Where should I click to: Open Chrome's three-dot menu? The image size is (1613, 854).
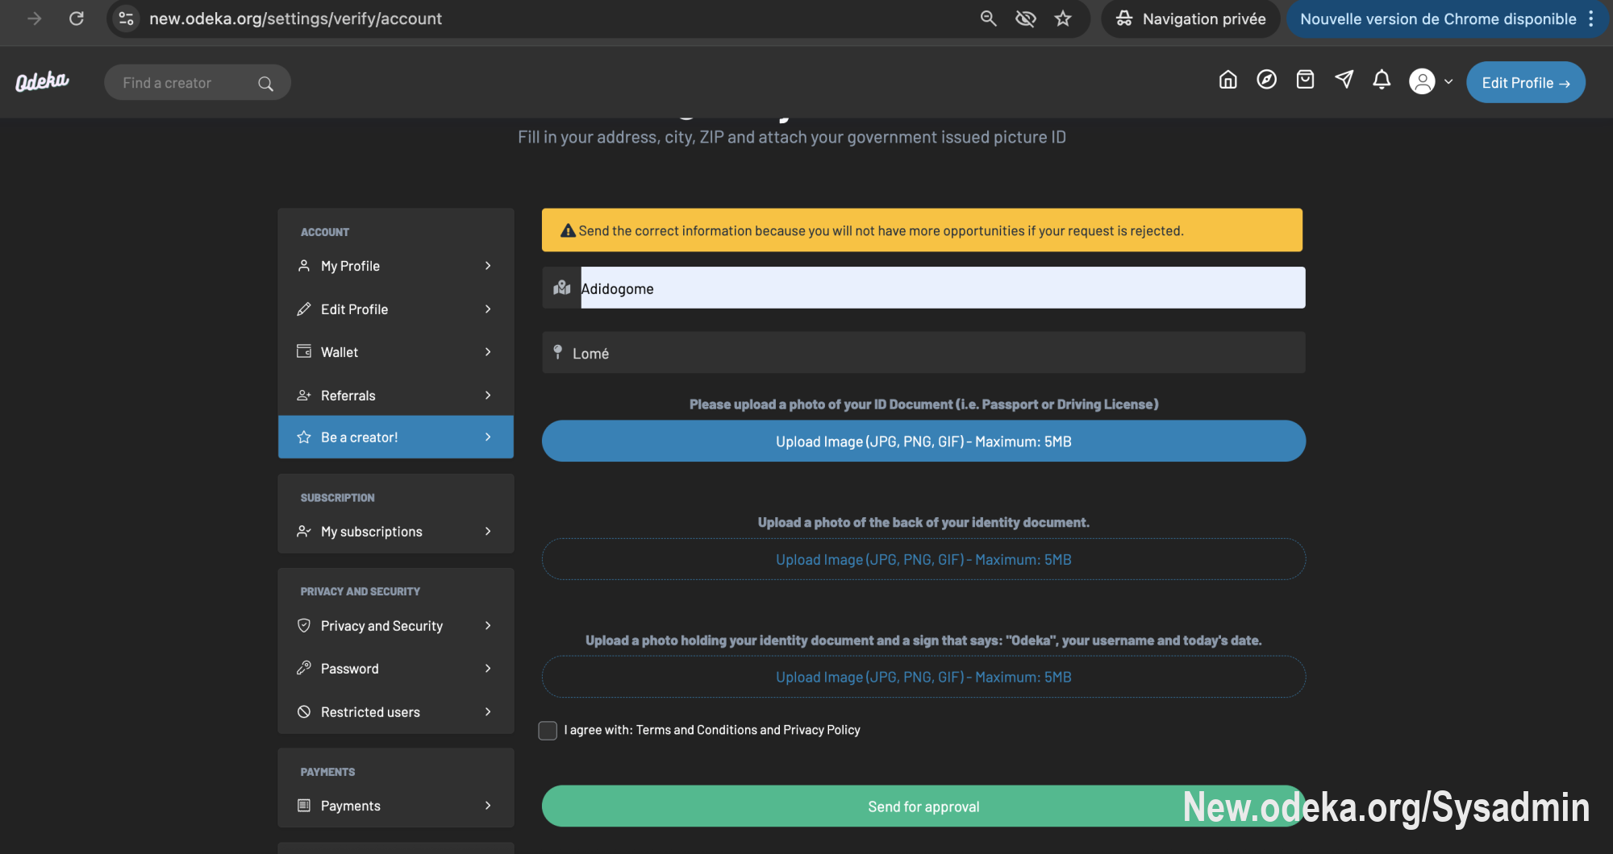pyautogui.click(x=1591, y=19)
